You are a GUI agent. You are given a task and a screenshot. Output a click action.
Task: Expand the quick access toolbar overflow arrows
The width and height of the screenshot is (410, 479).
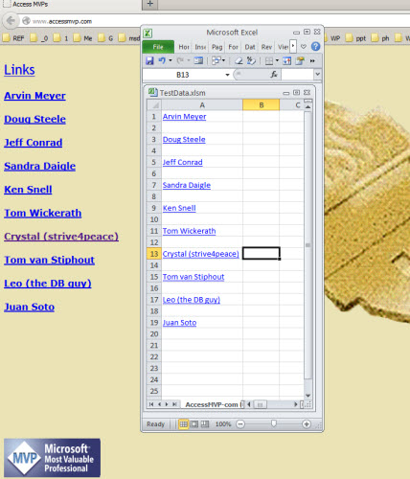coord(312,60)
